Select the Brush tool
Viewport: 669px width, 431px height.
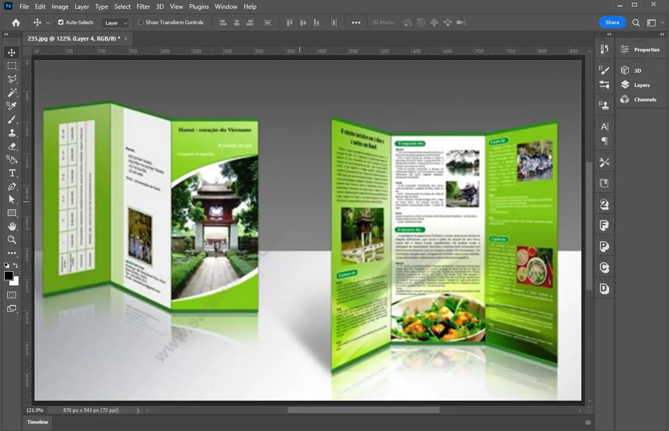(x=11, y=119)
